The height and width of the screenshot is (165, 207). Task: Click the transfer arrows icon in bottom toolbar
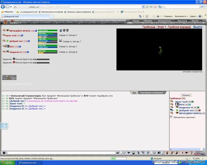coord(172,153)
